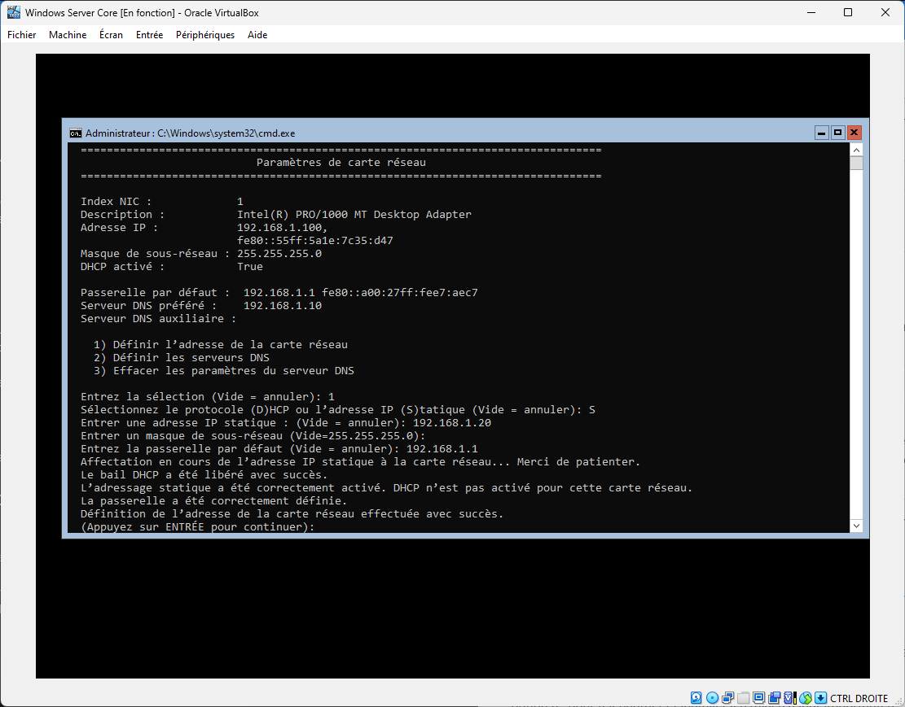Open the Aide menu
905x707 pixels.
tap(257, 35)
